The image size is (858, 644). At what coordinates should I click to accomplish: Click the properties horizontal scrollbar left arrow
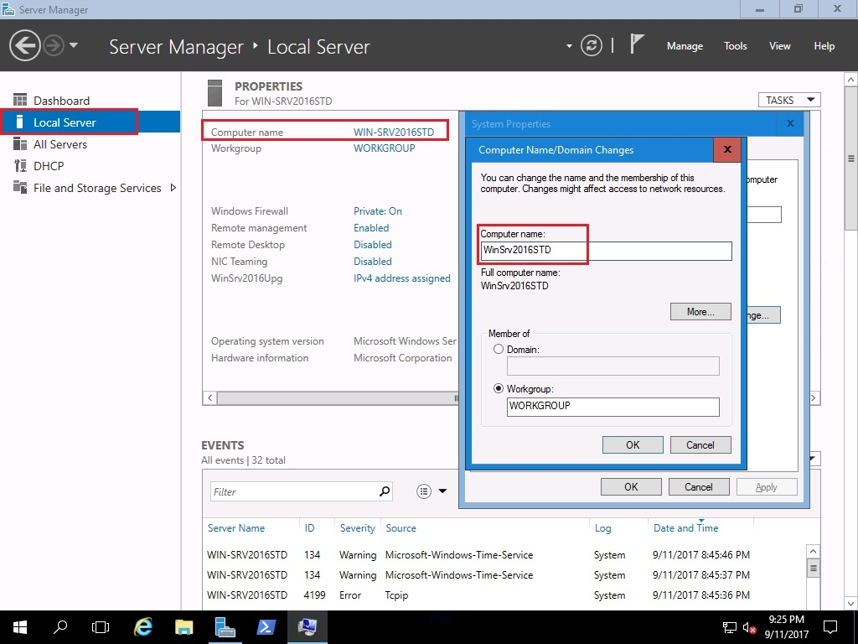click(x=209, y=397)
